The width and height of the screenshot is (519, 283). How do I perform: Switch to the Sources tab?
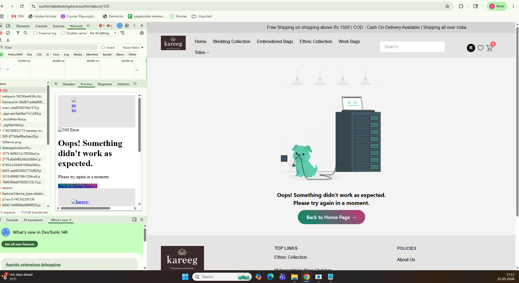click(59, 26)
